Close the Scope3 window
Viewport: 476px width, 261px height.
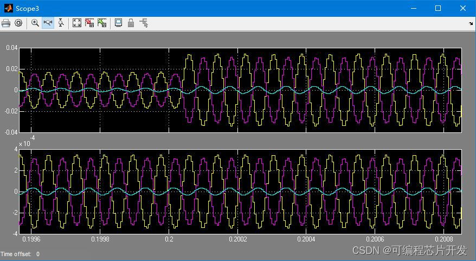(x=463, y=8)
